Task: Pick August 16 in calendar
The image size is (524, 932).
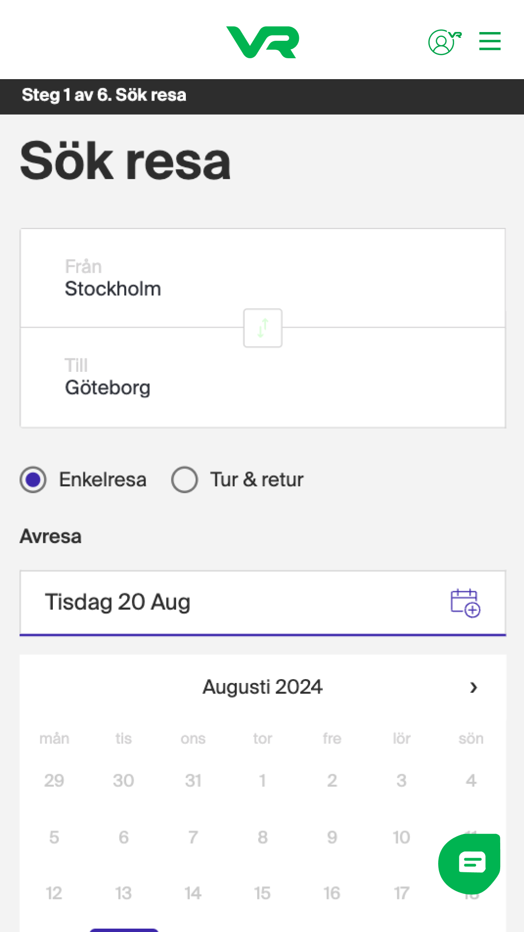Action: [x=332, y=893]
